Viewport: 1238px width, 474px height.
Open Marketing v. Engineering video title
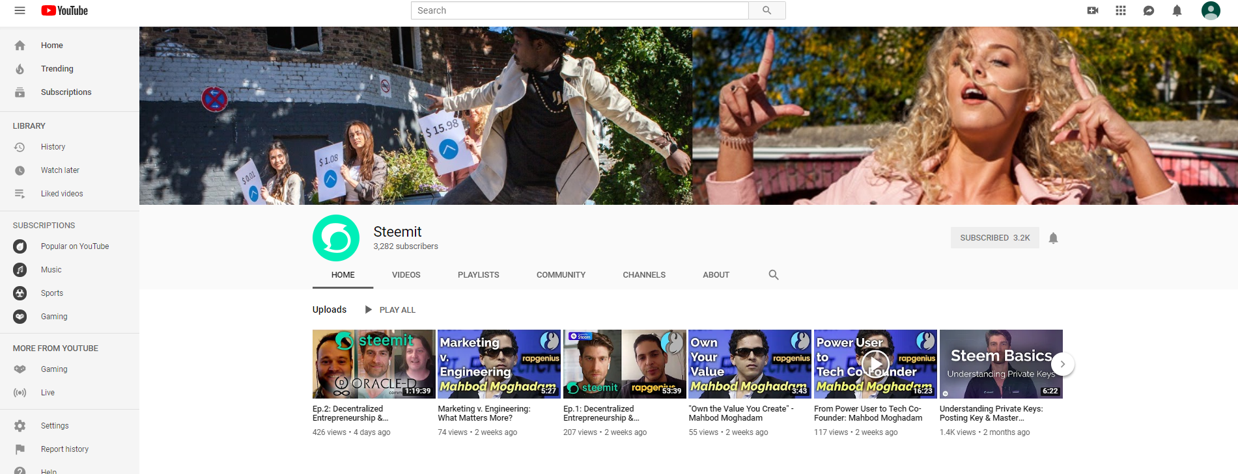[x=484, y=414]
